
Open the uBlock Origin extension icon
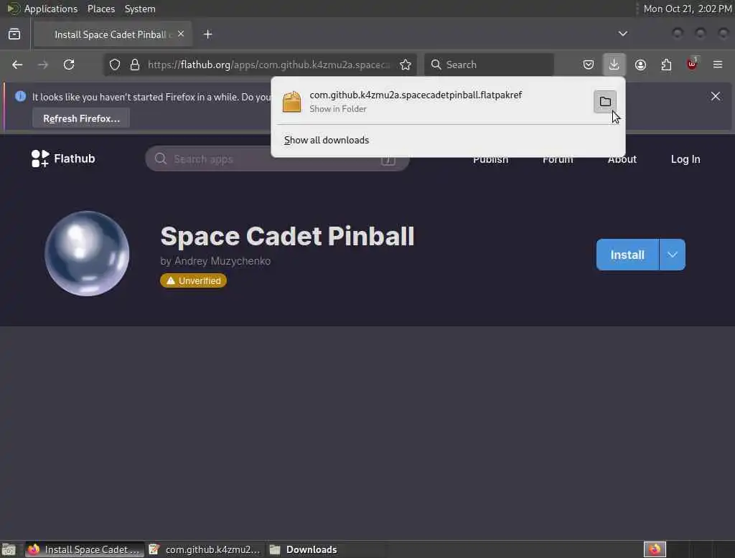[692, 64]
